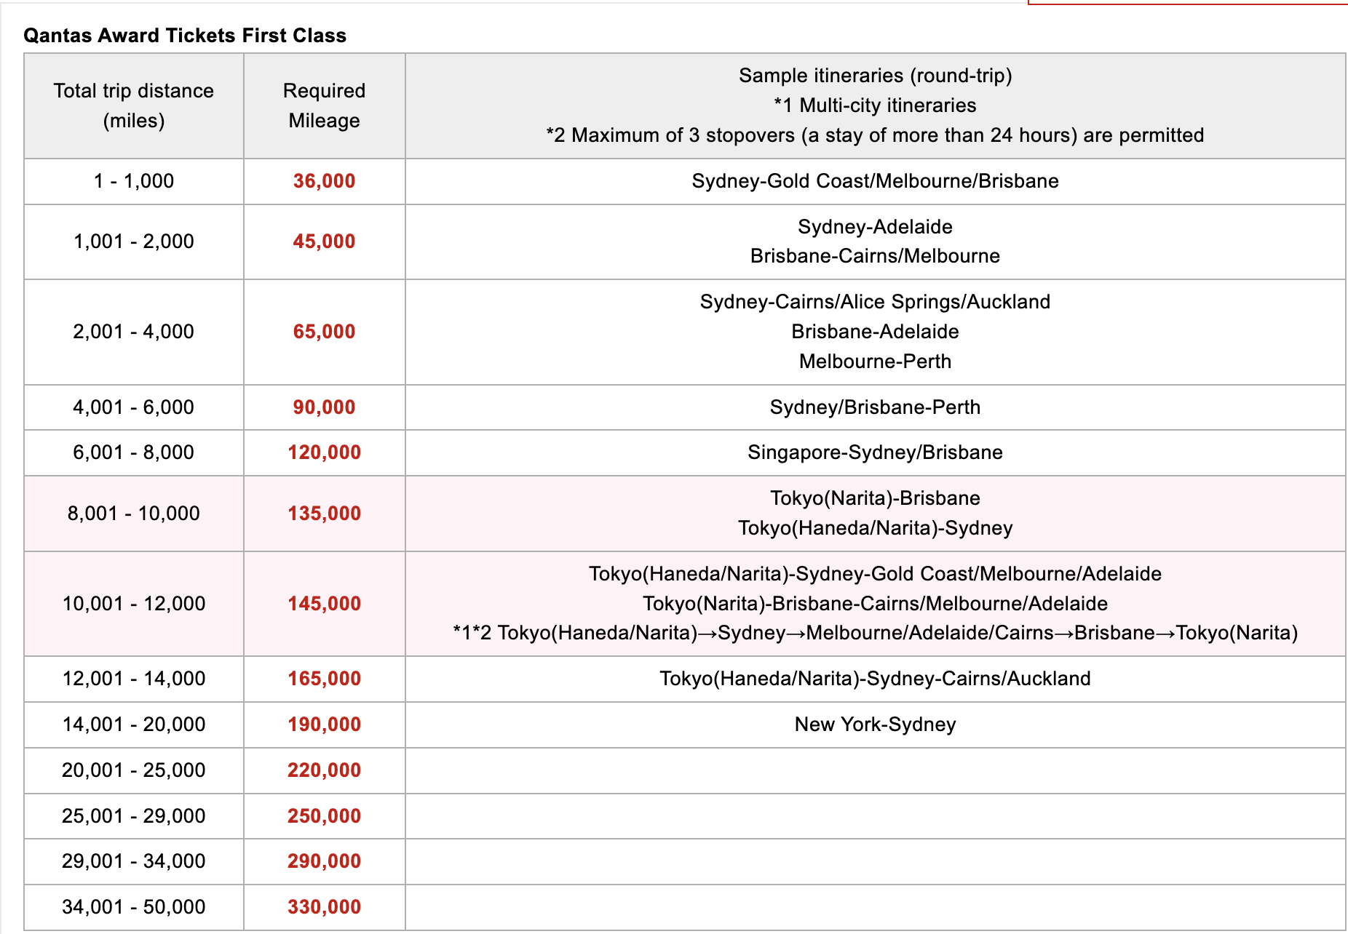This screenshot has width=1348, height=934.
Task: Click the '1 - 1,000' distance cell
Action: click(134, 181)
